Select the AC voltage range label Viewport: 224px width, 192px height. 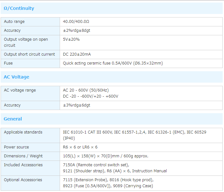(x=20, y=90)
